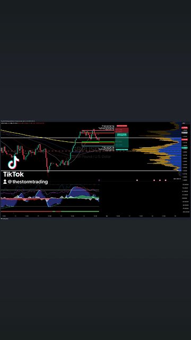Click the teal profit area of position tool
191x340 pixels.
(x=122, y=141)
